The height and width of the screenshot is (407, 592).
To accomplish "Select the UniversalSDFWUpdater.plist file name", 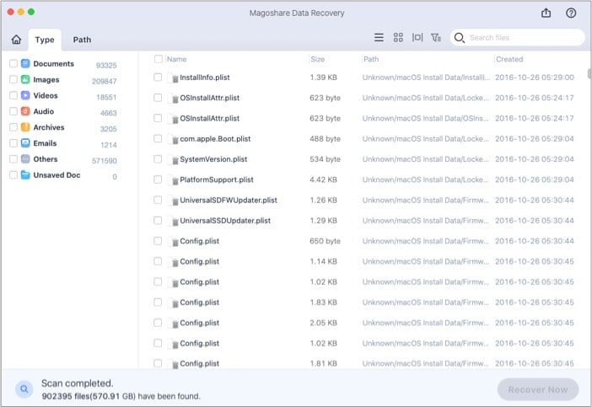I will (229, 200).
